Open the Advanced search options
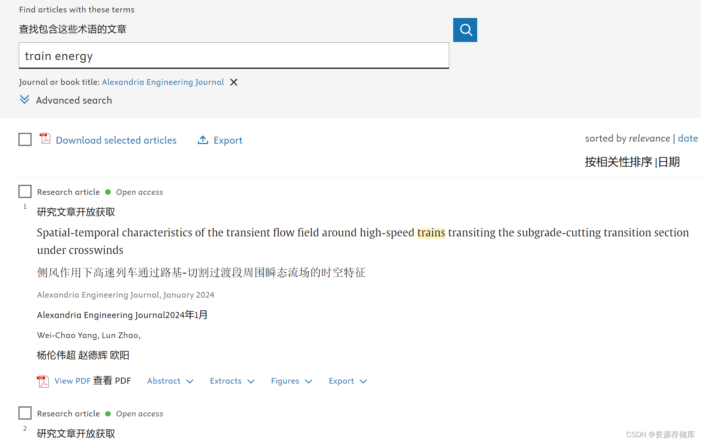The image size is (701, 442). 74,100
